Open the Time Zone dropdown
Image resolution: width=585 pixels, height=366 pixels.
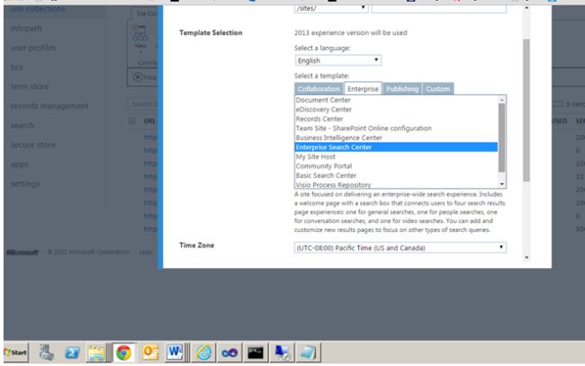(x=400, y=248)
